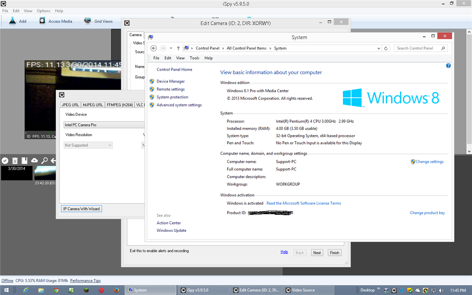472x295 pixels.
Task: Click Change product key
Action: tap(427, 213)
